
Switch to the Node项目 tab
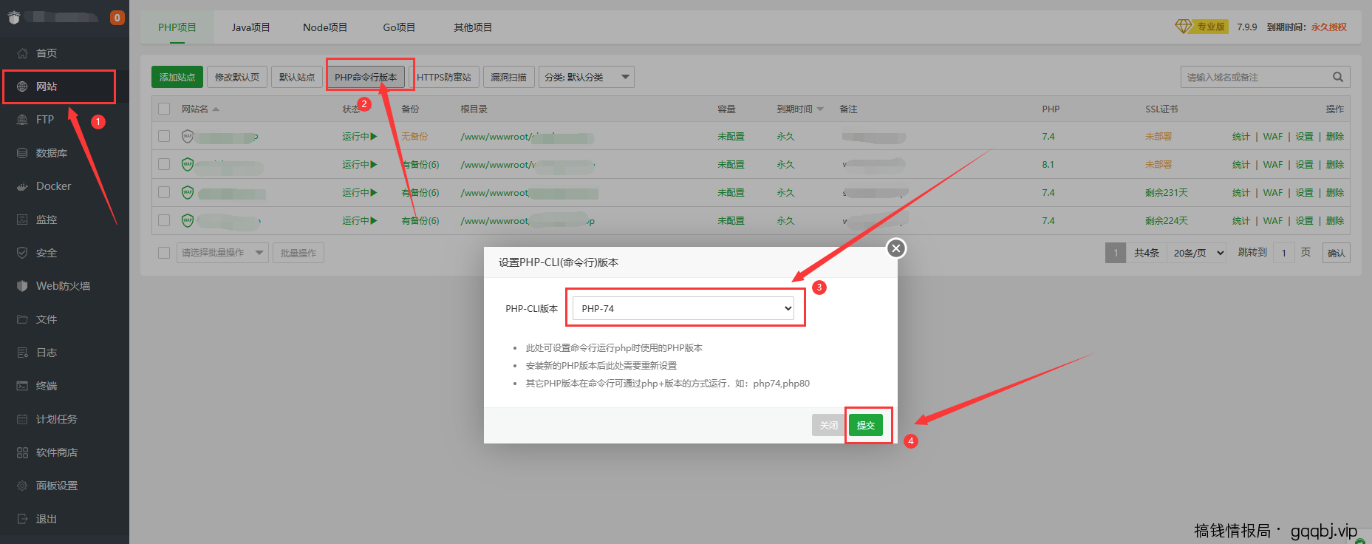[325, 27]
